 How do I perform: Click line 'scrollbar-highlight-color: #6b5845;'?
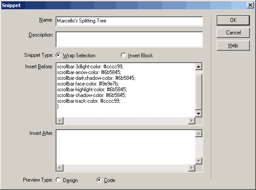click(x=92, y=89)
